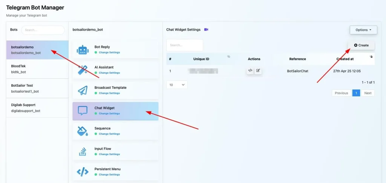Click Change Settings under AI Assistant
386x183 pixels.
pyautogui.click(x=109, y=73)
